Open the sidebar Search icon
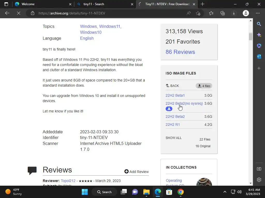Image resolution: width=265 pixels, height=198 pixels. tap(259, 24)
